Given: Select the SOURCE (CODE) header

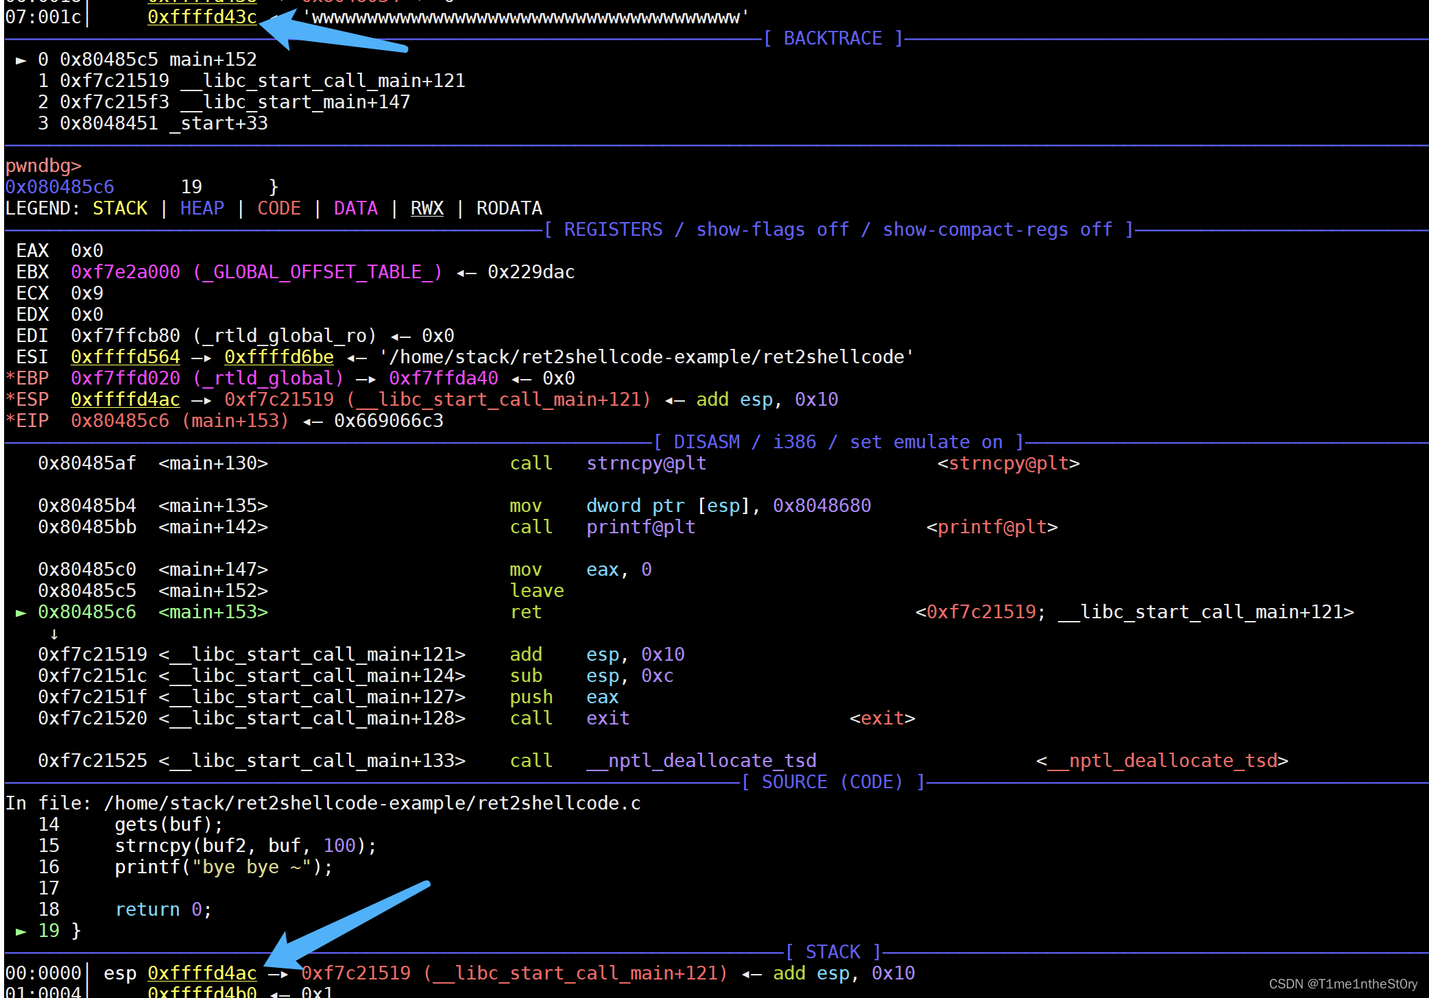Looking at the screenshot, I should 832,781.
